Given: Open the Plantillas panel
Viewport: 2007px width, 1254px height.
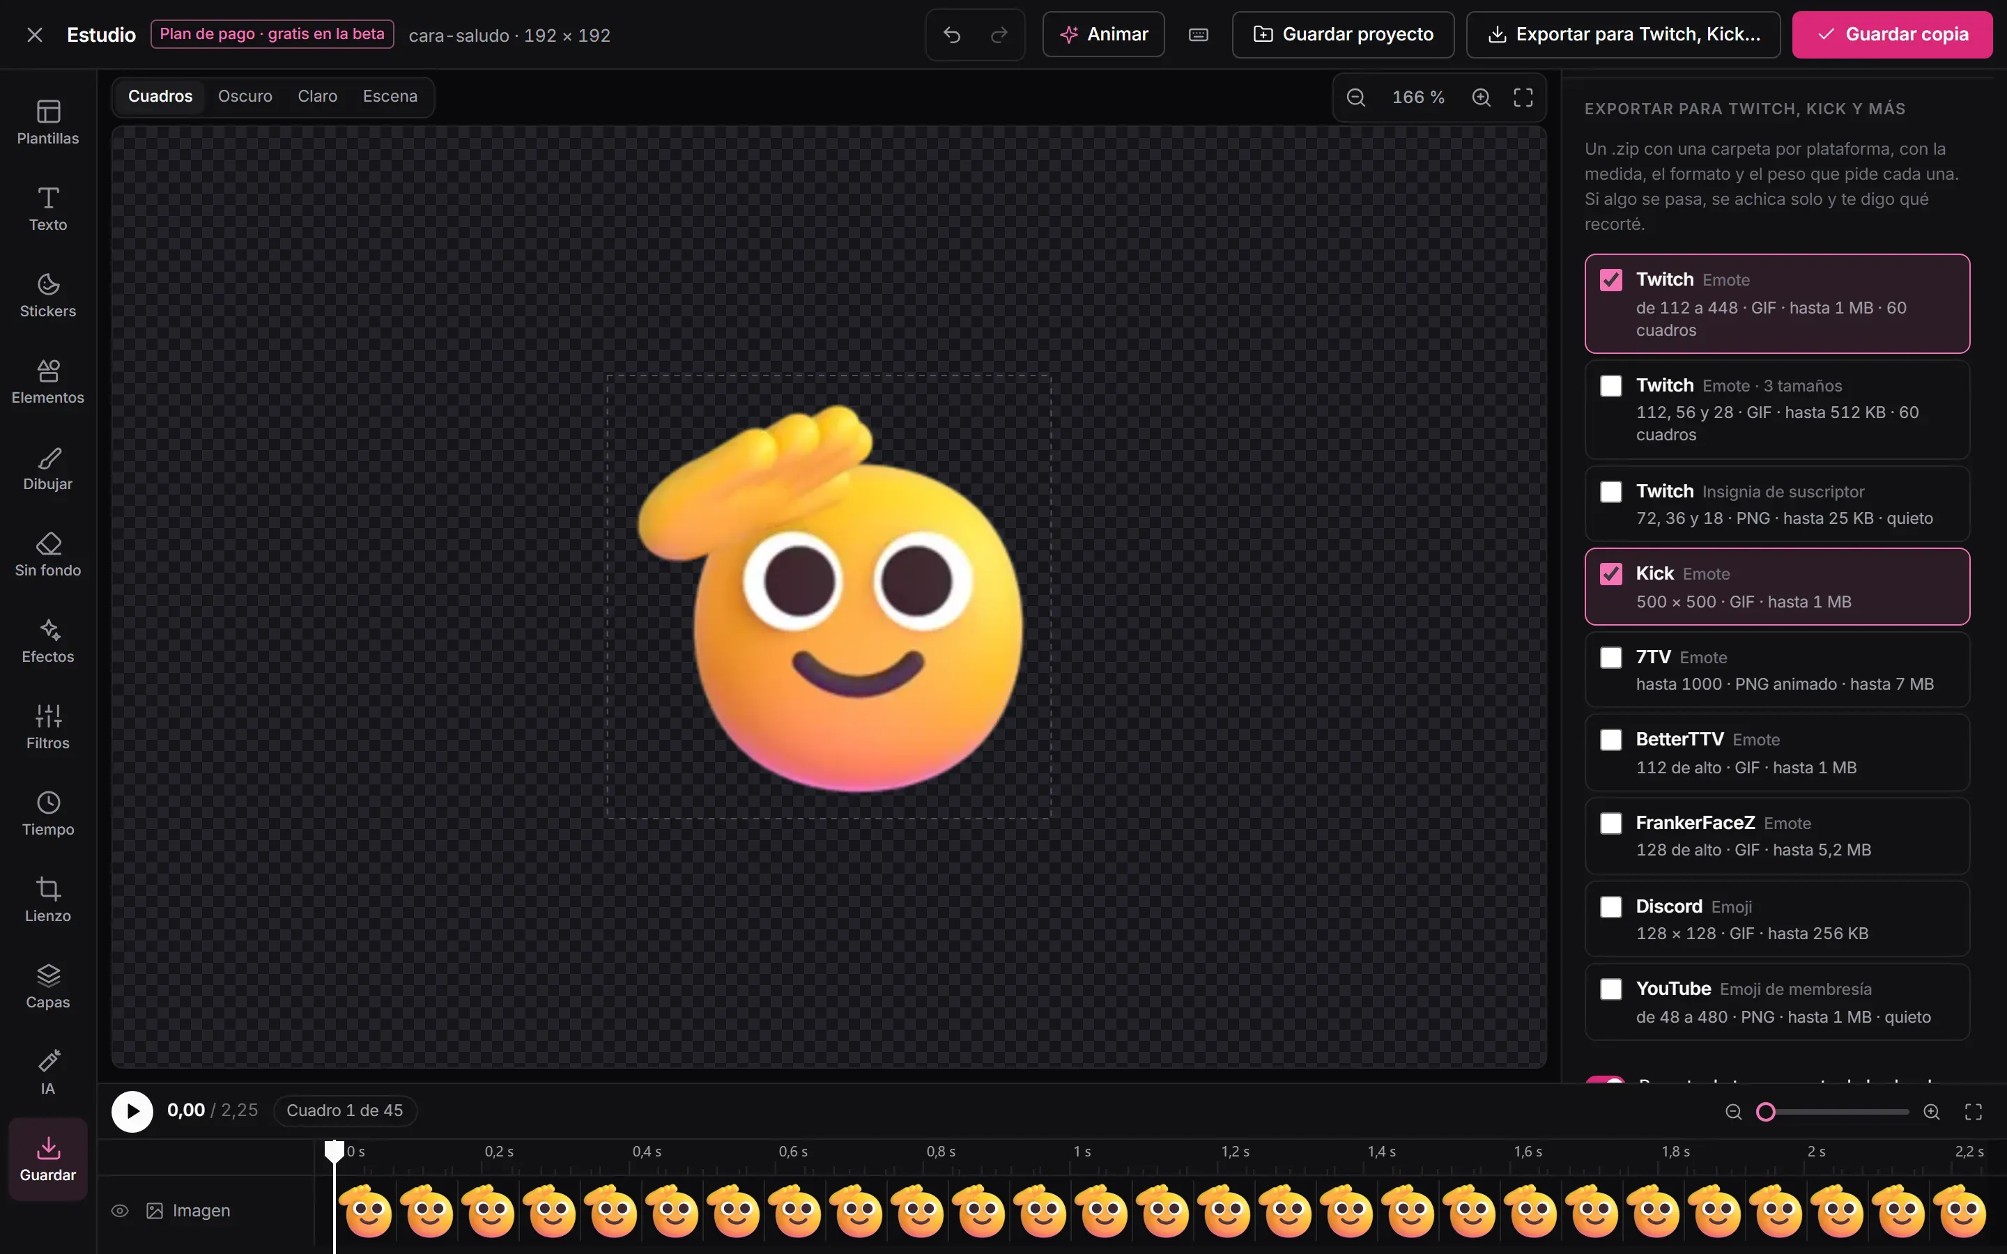Looking at the screenshot, I should click(48, 123).
